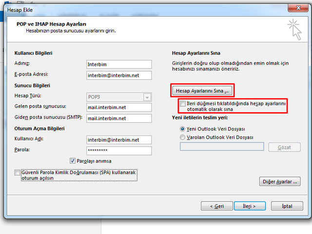Image resolution: width=312 pixels, height=234 pixels.
Task: Click the existing data file path field
Action: [222, 147]
